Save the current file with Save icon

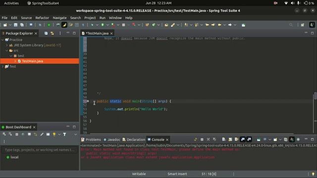coord(15,25)
